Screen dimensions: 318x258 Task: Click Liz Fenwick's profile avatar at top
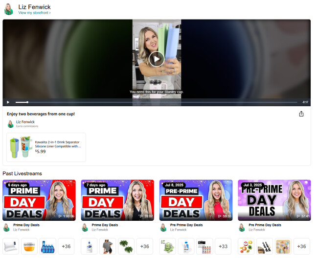click(8, 9)
